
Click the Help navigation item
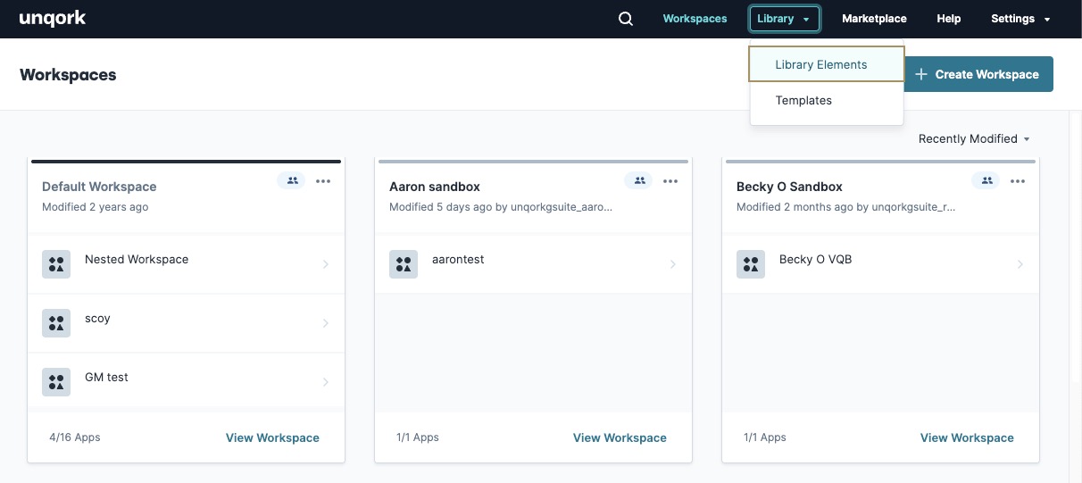point(949,19)
